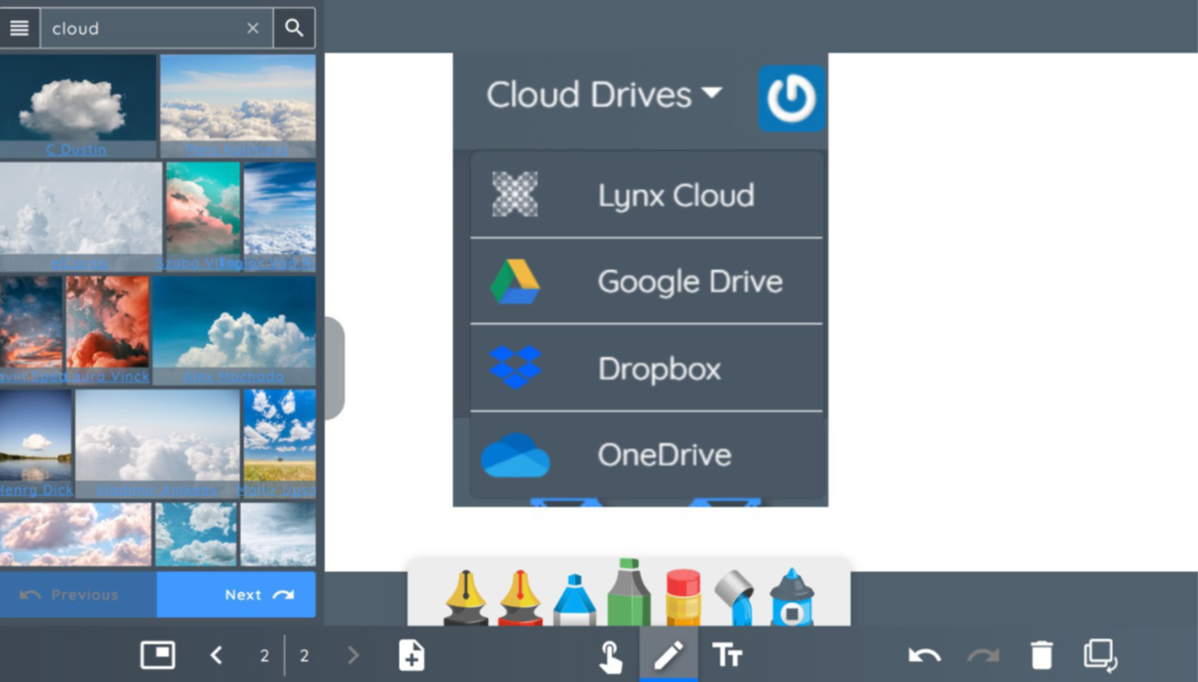The width and height of the screenshot is (1198, 682).
Task: Click the current page number 2
Action: coord(264,655)
